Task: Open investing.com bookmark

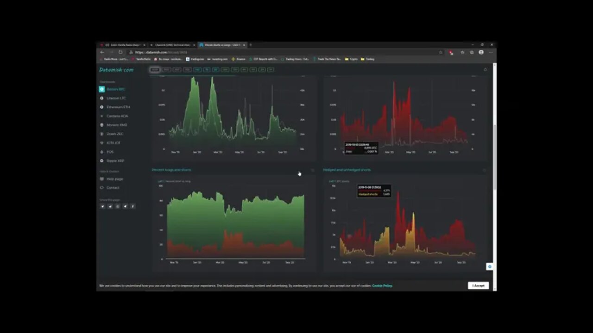Action: [218, 59]
